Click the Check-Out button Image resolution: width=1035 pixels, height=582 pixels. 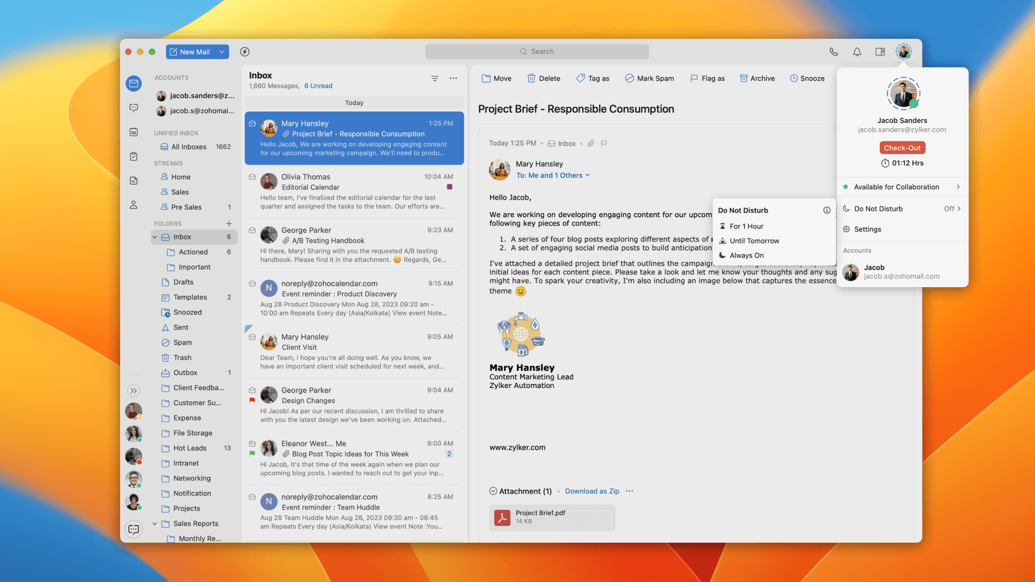click(x=902, y=148)
